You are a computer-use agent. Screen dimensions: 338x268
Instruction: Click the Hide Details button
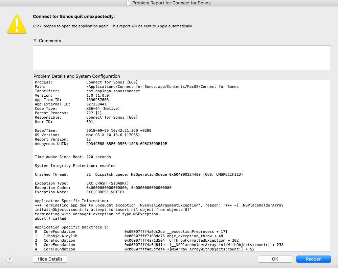click(50, 259)
